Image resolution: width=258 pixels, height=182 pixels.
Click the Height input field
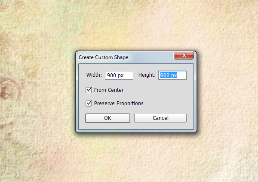pyautogui.click(x=172, y=75)
